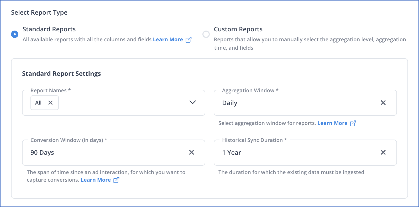Clear the Conversion Window 90 Days value
This screenshot has height=207, width=419.
point(192,152)
